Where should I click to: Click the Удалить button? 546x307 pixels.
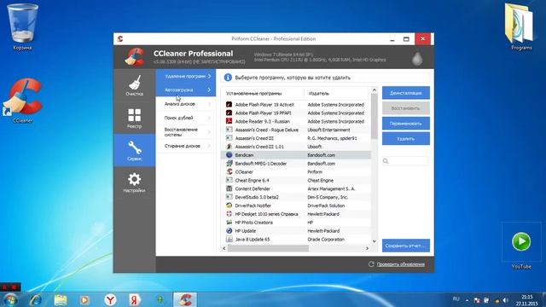point(406,138)
